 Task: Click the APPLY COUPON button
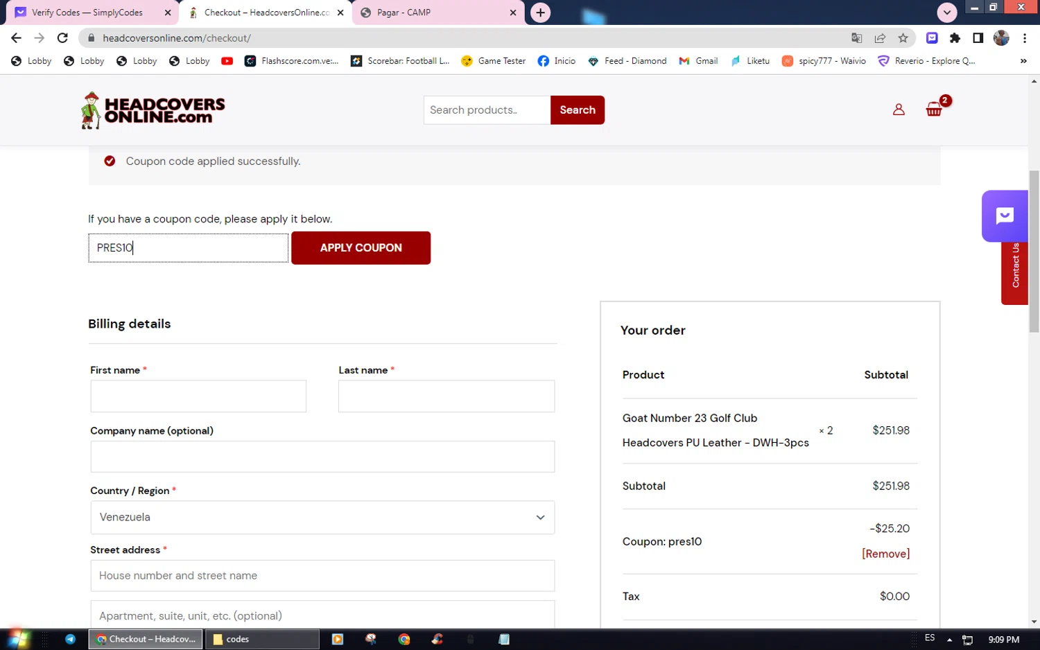point(361,248)
